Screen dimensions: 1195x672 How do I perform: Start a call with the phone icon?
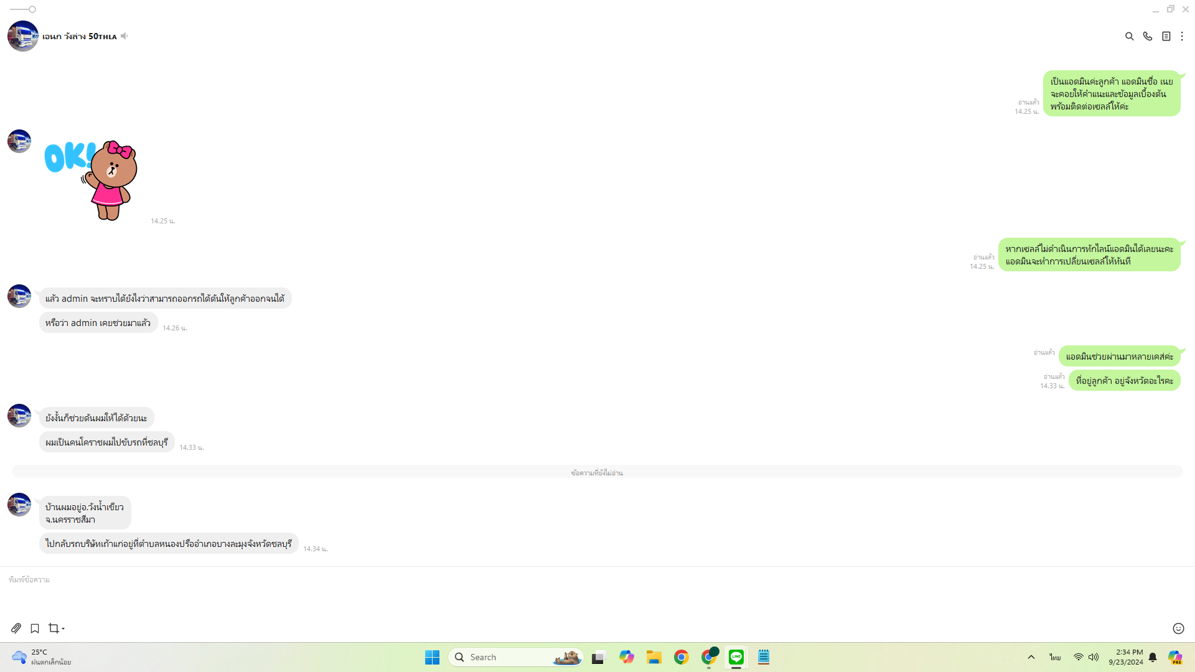click(1147, 37)
